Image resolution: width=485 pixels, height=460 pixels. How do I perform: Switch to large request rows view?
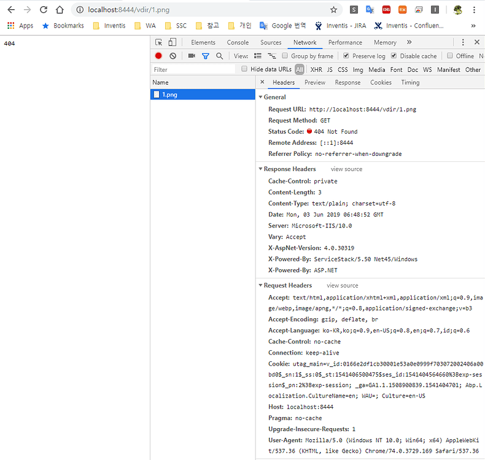click(258, 56)
